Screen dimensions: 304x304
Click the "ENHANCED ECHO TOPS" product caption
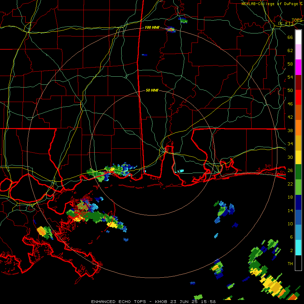[x=118, y=302]
